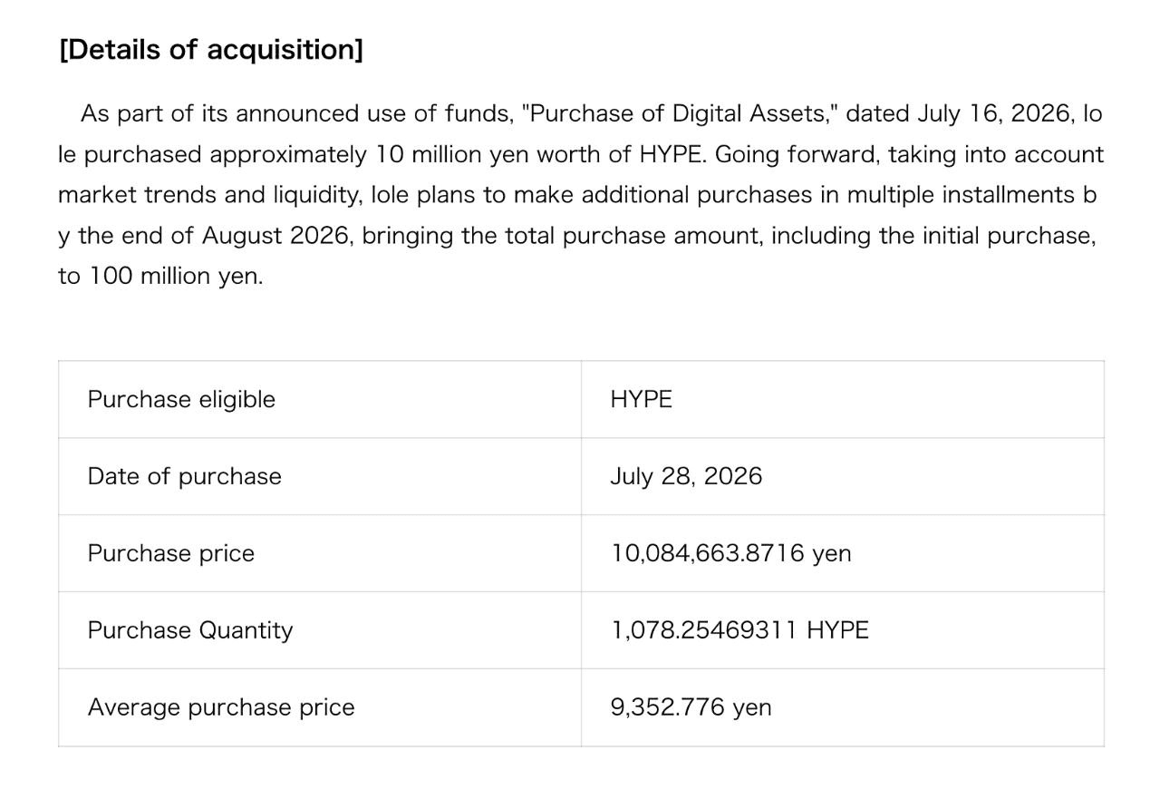Click the "[Details of acquisition]" heading
Screen dimensions: 1160x799
[x=211, y=49]
